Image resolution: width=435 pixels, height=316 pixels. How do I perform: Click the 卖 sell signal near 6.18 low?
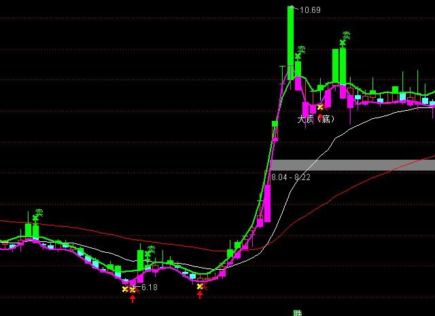click(x=150, y=251)
